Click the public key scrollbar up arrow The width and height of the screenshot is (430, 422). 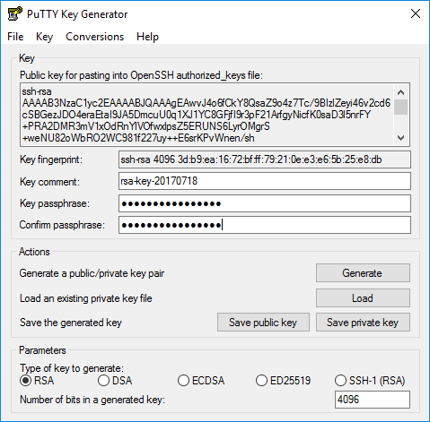(400, 92)
